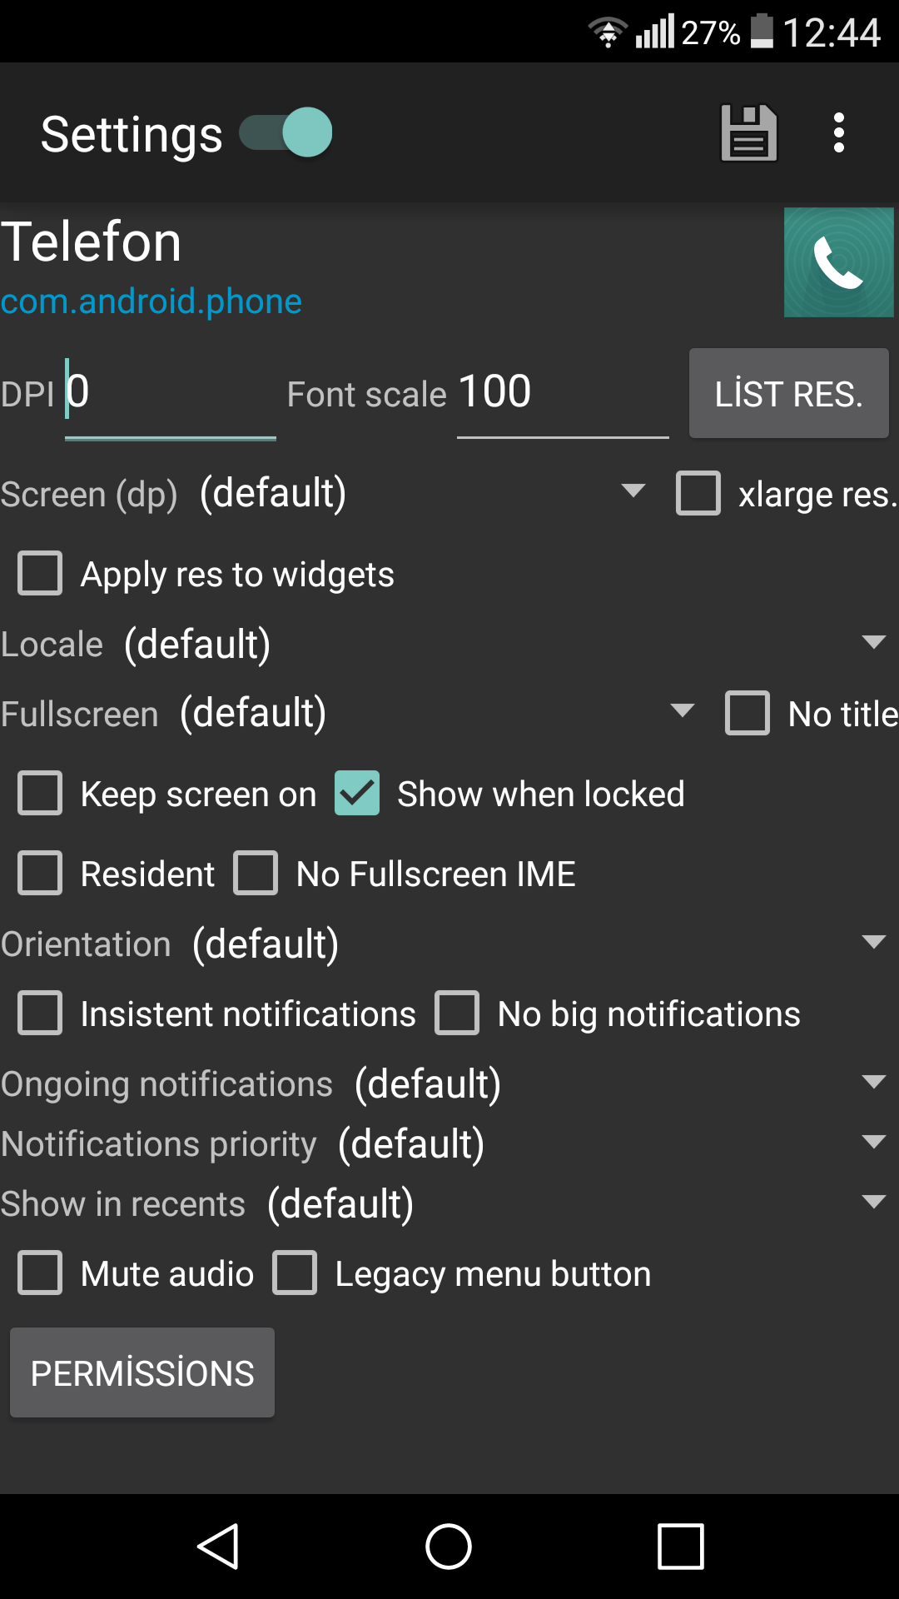The height and width of the screenshot is (1599, 899).
Task: Turn off the Settings master switch
Action: pos(286,132)
